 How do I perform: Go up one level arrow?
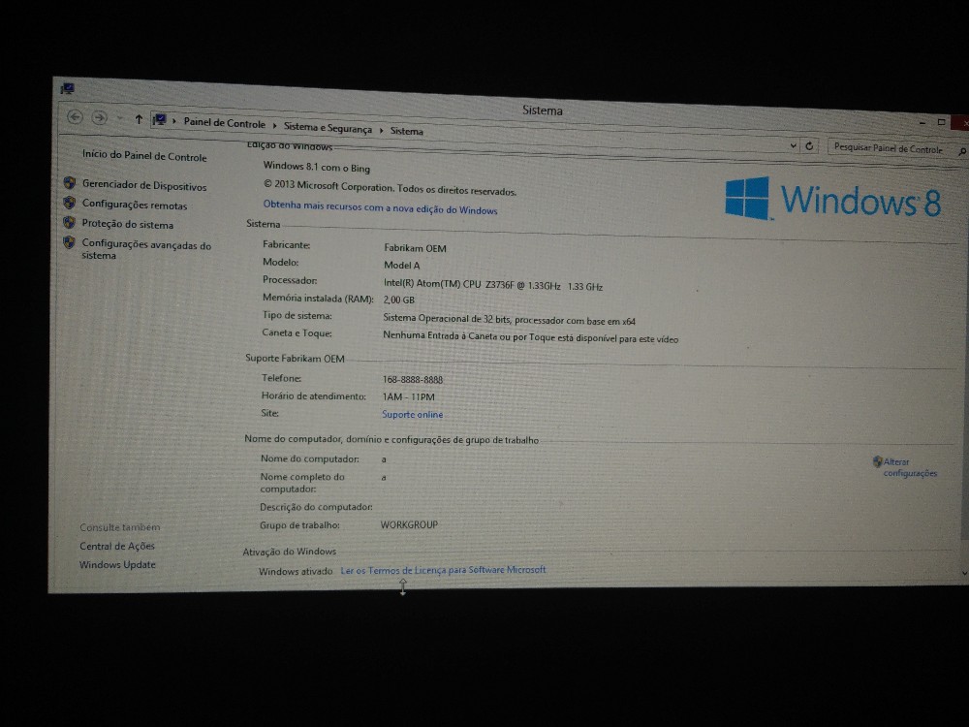click(x=139, y=119)
